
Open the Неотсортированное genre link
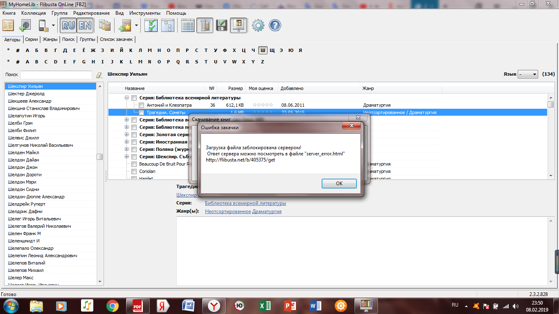[228, 211]
